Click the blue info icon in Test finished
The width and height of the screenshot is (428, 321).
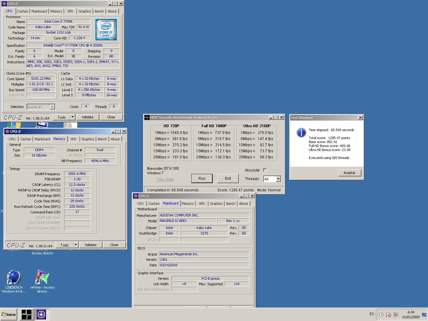[301, 132]
